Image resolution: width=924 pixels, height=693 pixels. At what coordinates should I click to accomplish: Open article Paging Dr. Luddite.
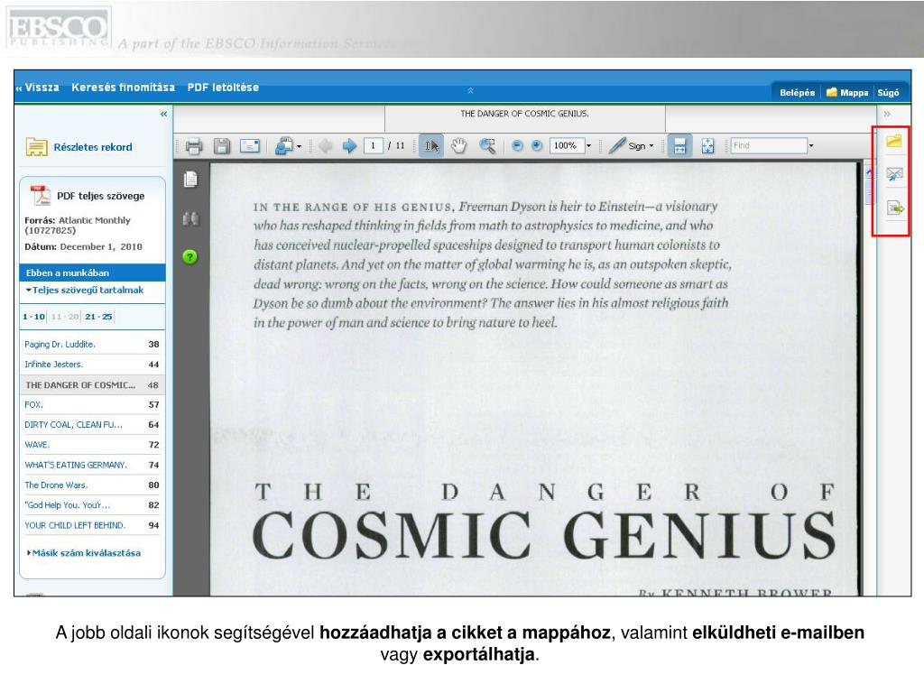[60, 344]
